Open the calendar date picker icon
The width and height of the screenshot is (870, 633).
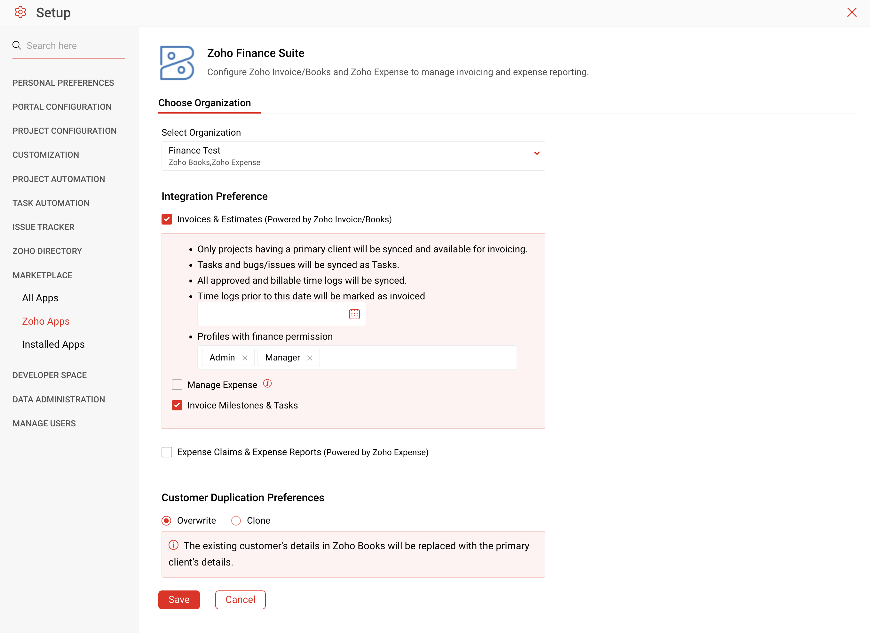[354, 314]
